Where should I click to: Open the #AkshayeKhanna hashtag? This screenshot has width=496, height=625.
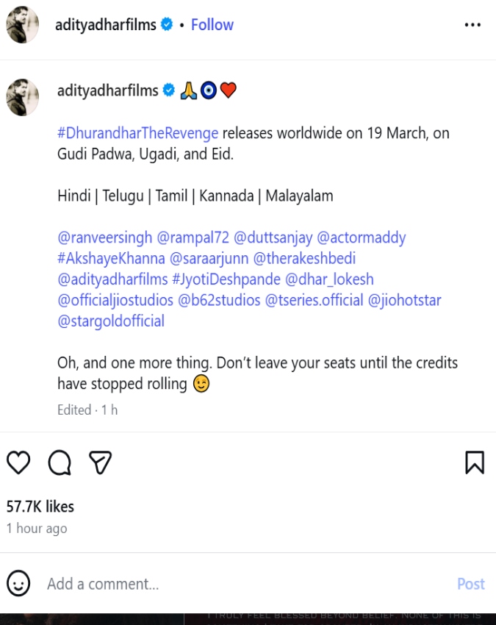point(110,259)
